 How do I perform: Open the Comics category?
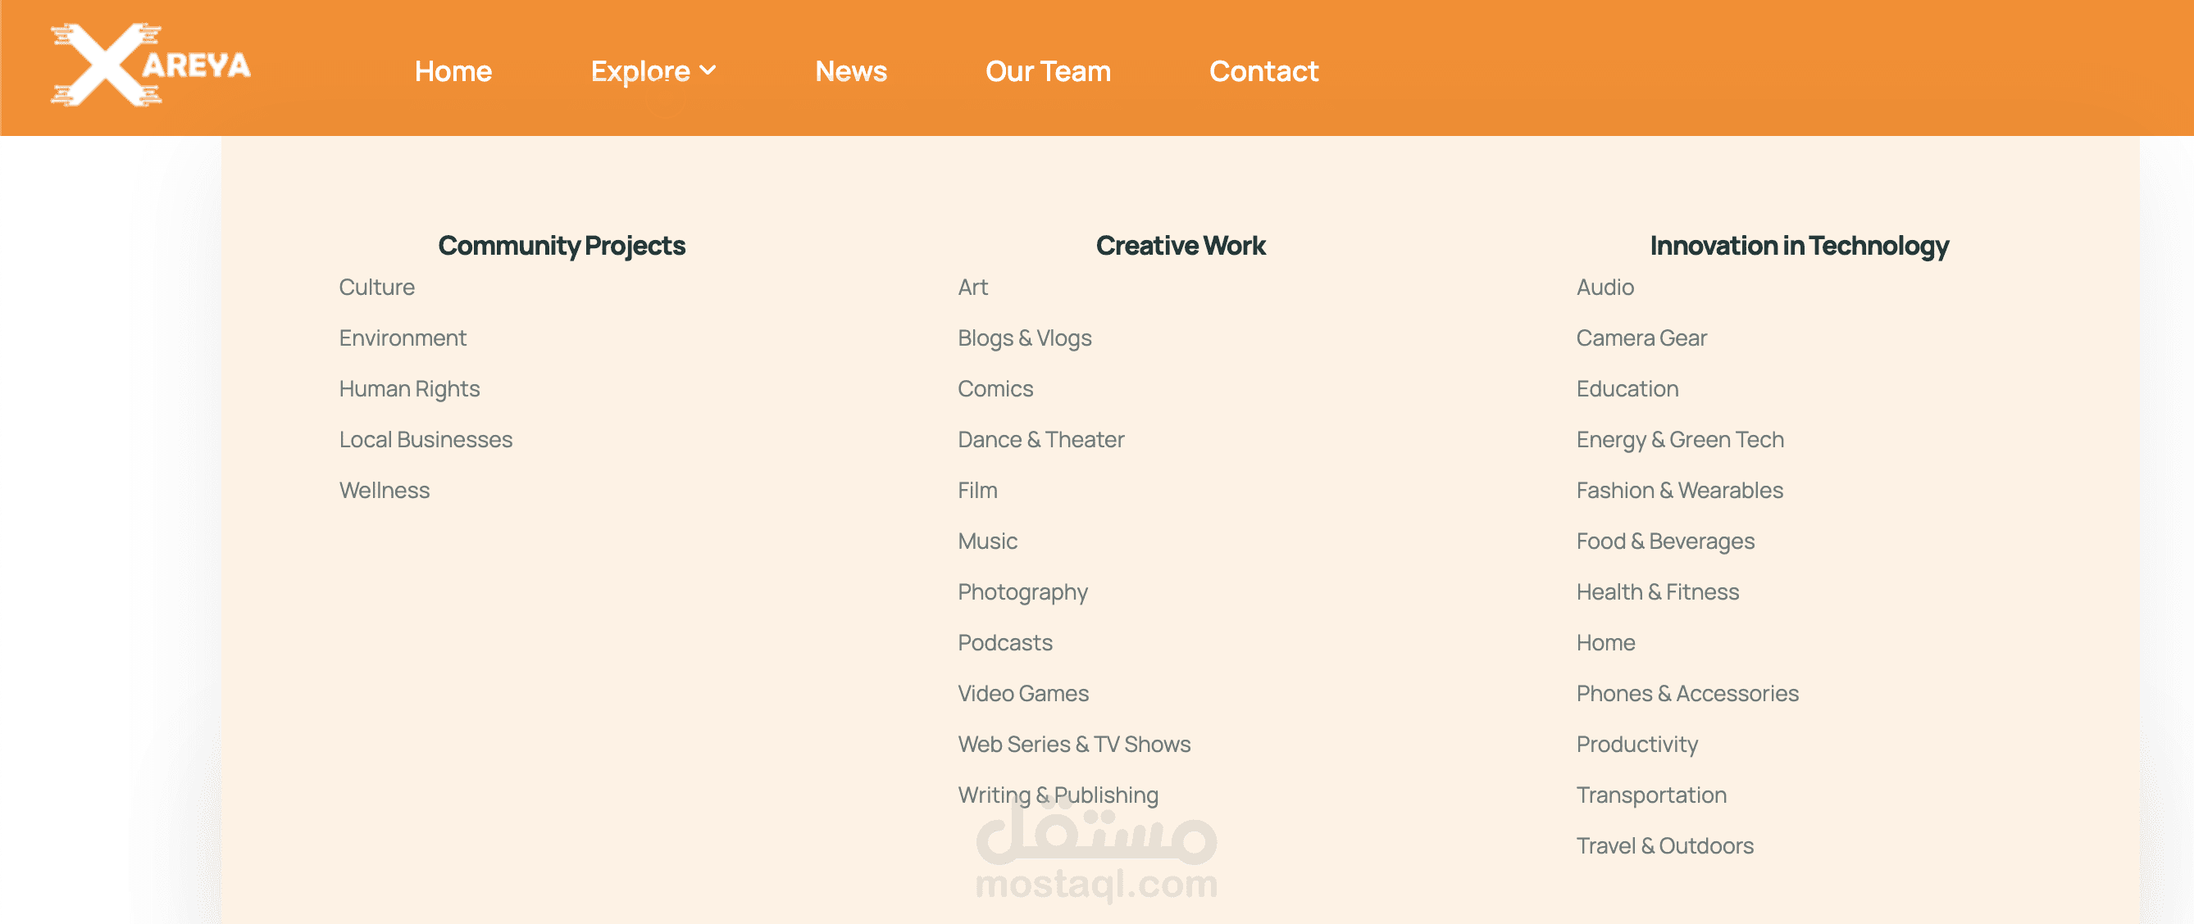pyautogui.click(x=995, y=389)
